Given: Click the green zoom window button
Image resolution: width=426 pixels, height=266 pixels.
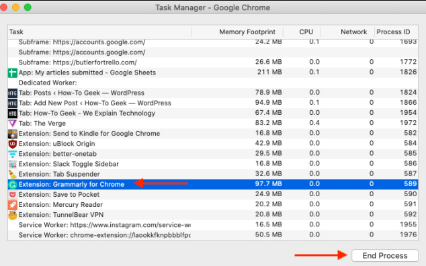Looking at the screenshot, I should point(28,7).
